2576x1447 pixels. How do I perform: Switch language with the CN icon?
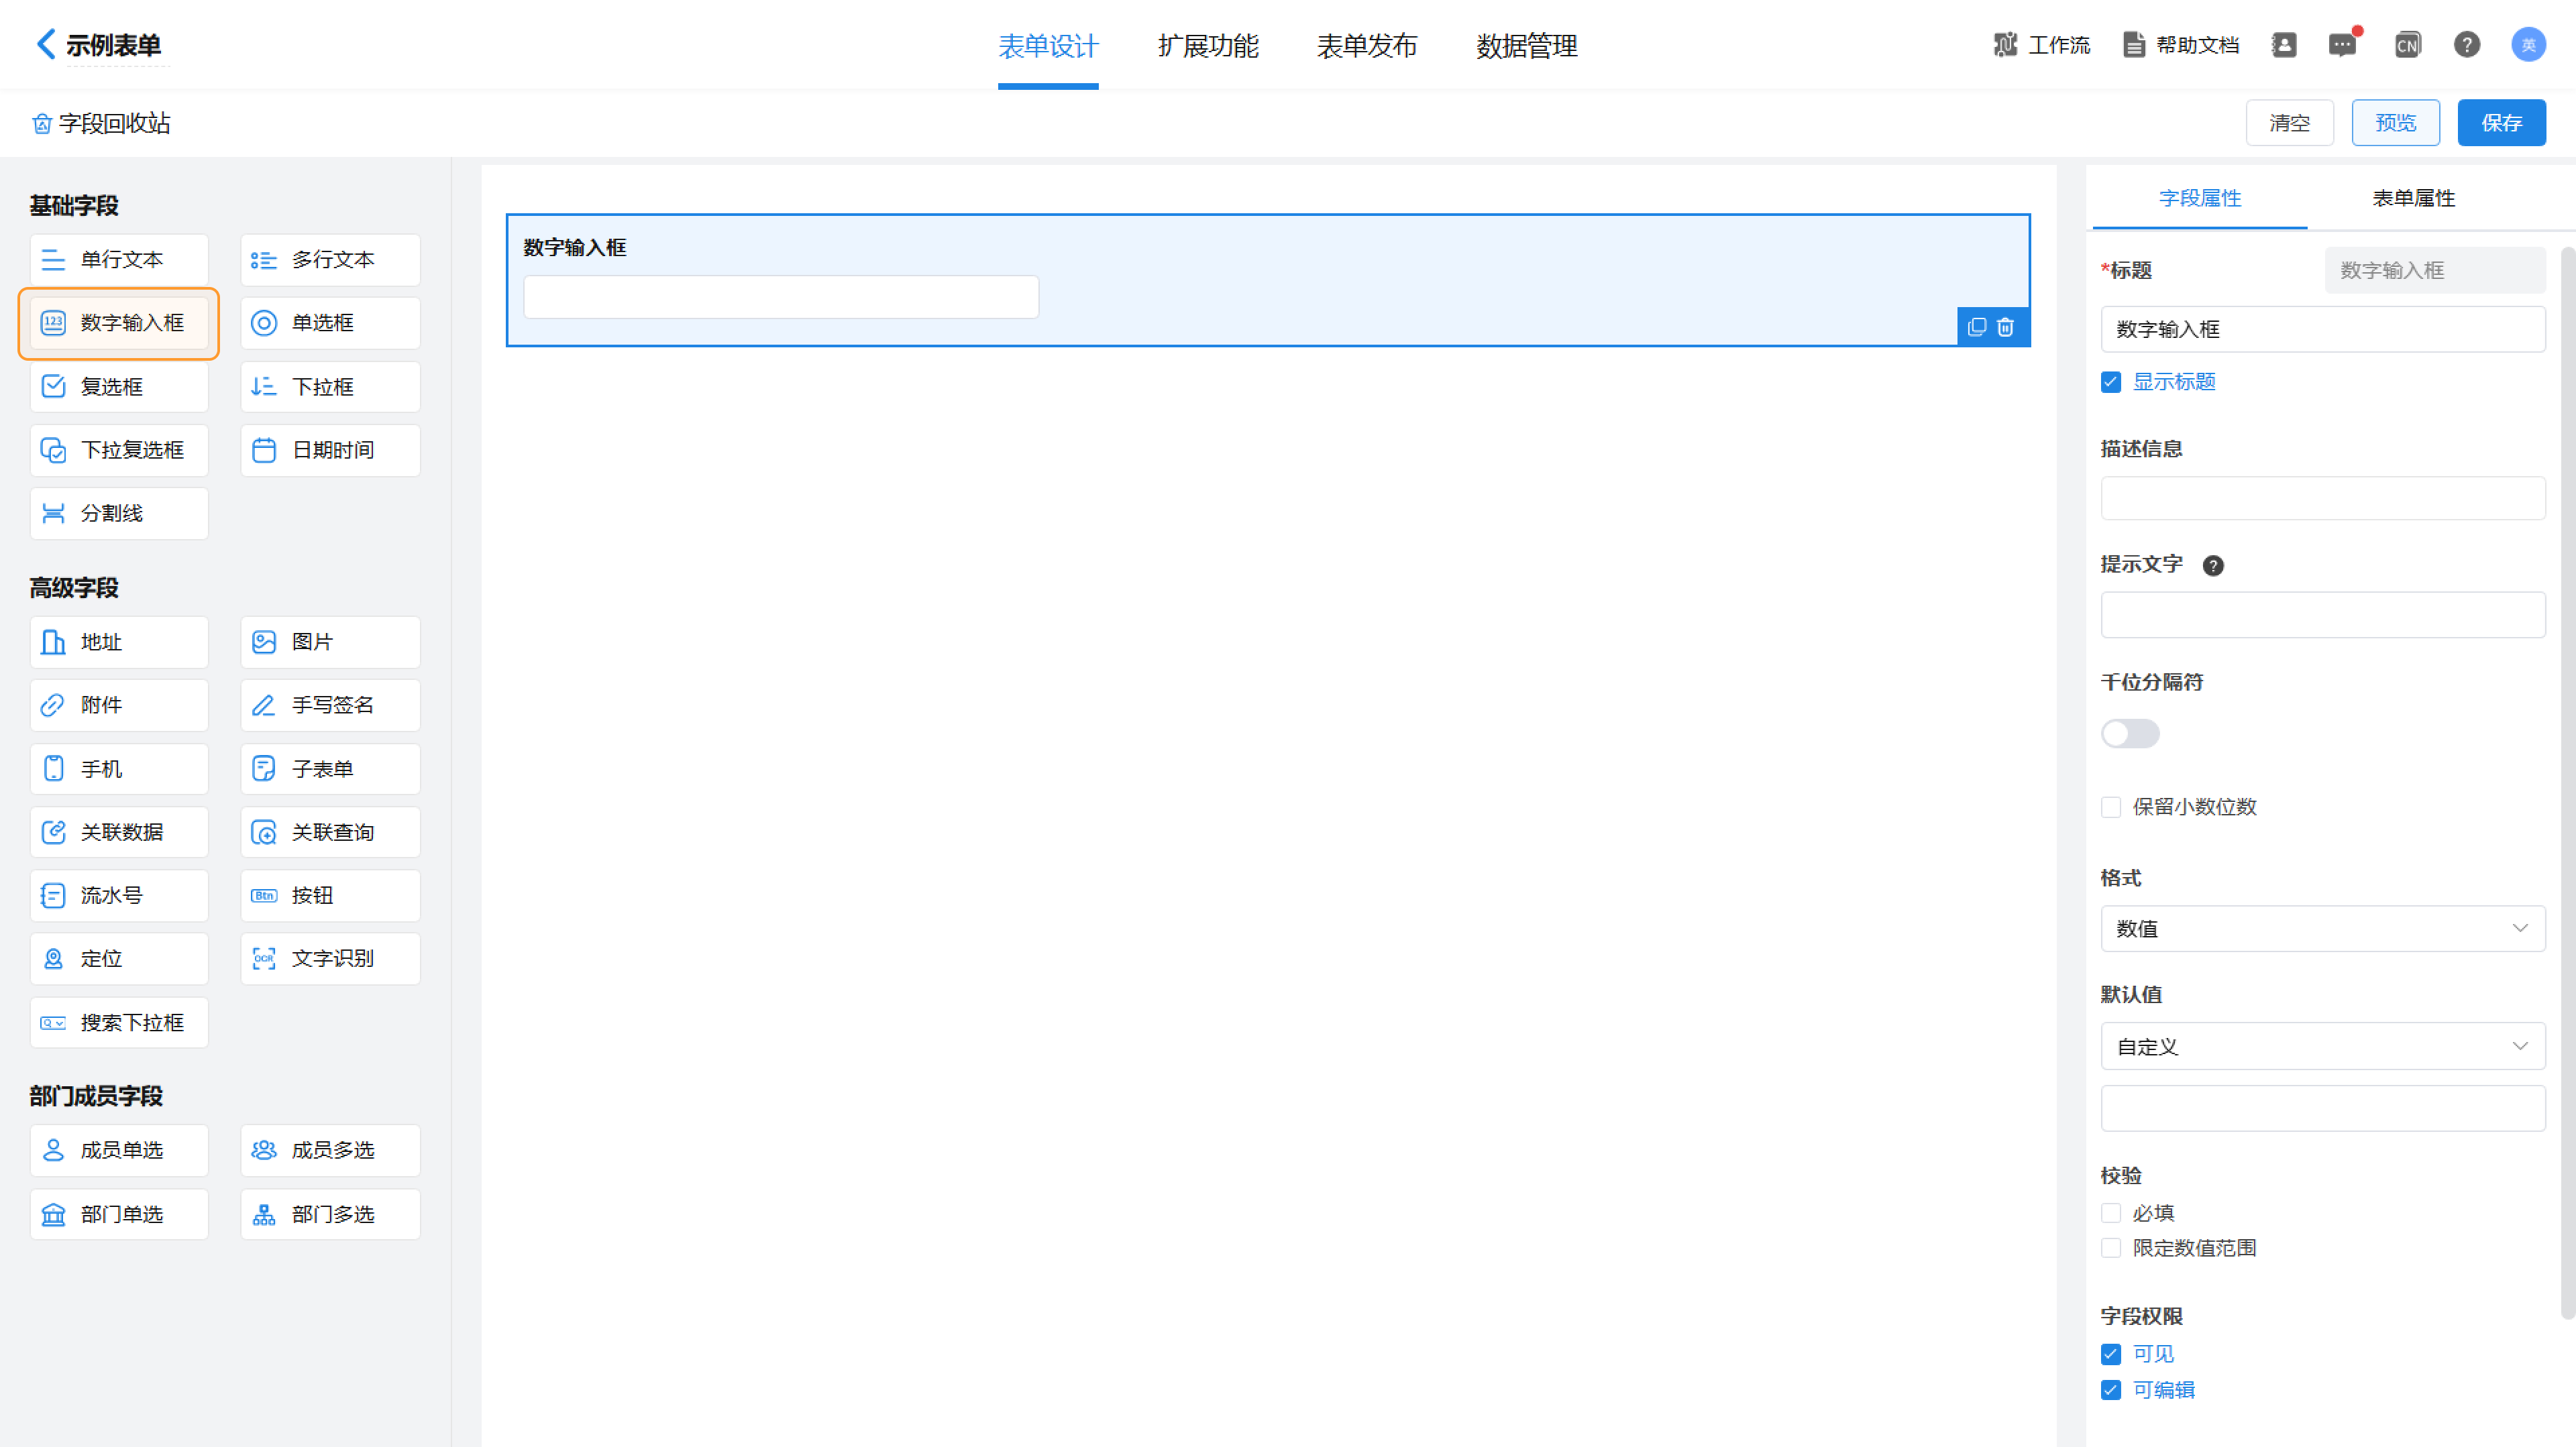coord(2407,45)
